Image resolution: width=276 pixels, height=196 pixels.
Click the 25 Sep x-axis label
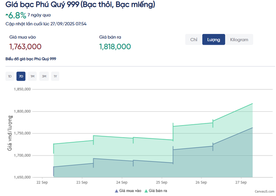tap(162, 183)
